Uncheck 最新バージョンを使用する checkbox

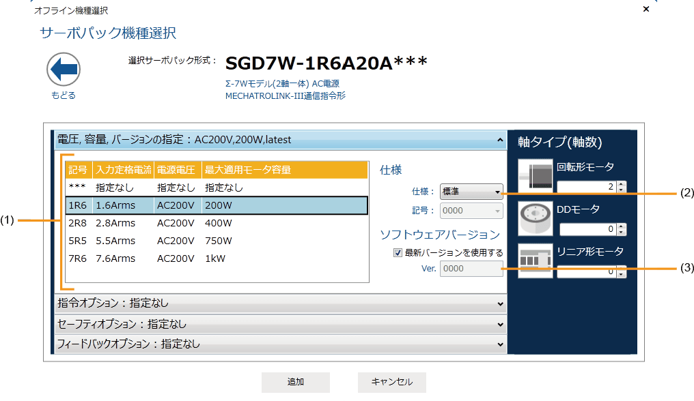398,252
